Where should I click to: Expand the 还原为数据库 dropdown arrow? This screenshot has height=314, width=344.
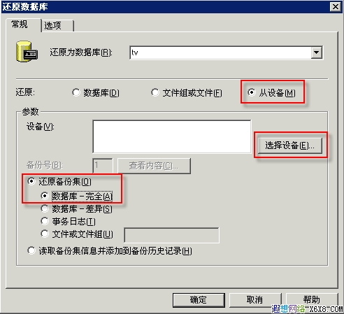(317, 52)
